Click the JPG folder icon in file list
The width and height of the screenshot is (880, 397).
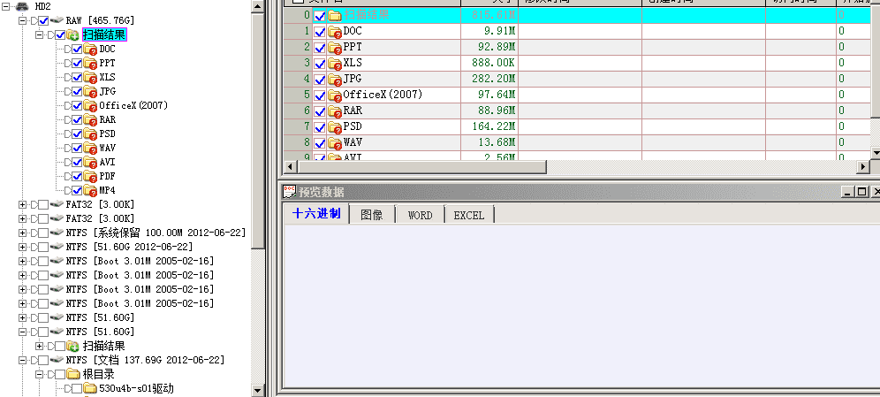tap(335, 79)
